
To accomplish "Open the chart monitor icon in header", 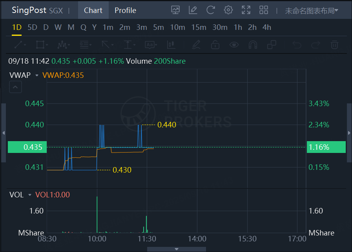I will click(x=175, y=10).
